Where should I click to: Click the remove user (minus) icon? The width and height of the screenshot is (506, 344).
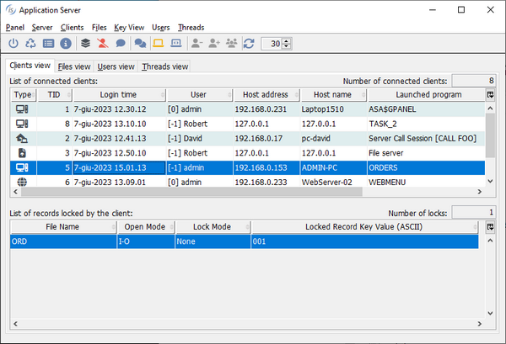[196, 43]
